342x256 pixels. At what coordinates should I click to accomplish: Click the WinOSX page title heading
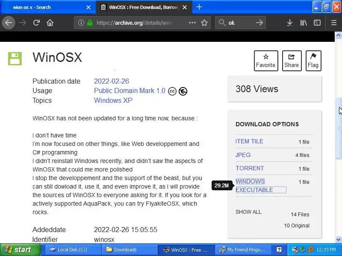pyautogui.click(x=57, y=58)
